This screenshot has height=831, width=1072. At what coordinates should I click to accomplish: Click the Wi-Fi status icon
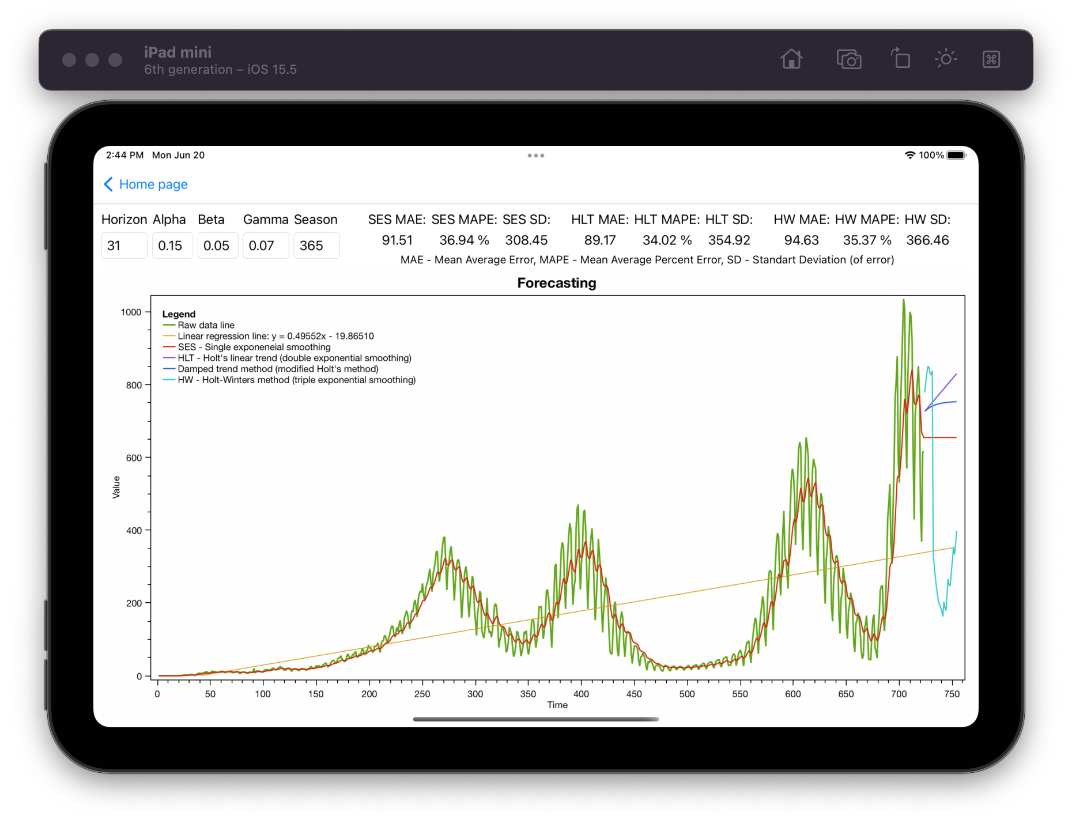click(x=909, y=155)
